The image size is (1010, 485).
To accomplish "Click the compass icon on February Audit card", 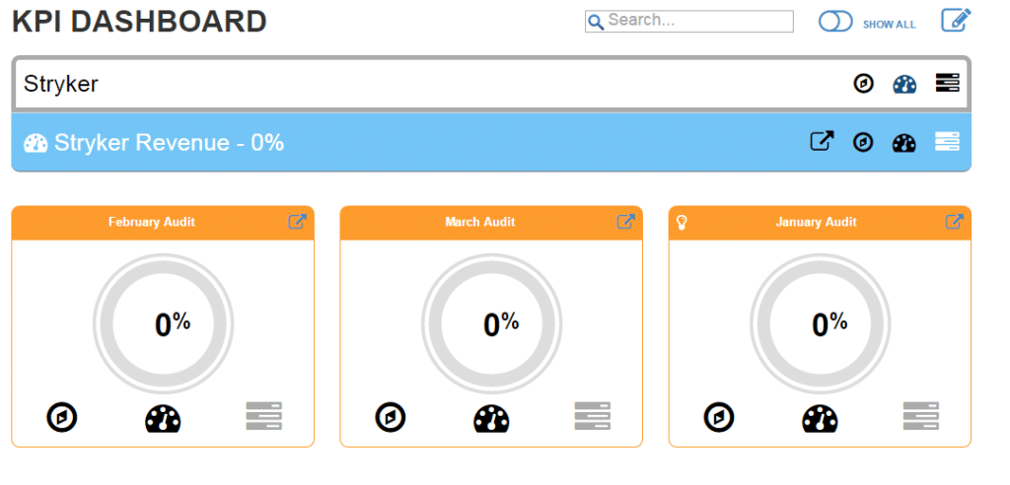I will pos(62,417).
